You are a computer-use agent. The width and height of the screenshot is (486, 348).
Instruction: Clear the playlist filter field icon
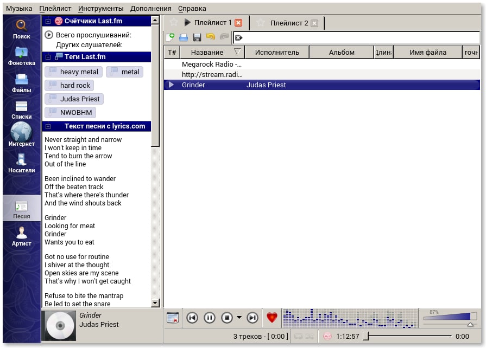tap(239, 38)
